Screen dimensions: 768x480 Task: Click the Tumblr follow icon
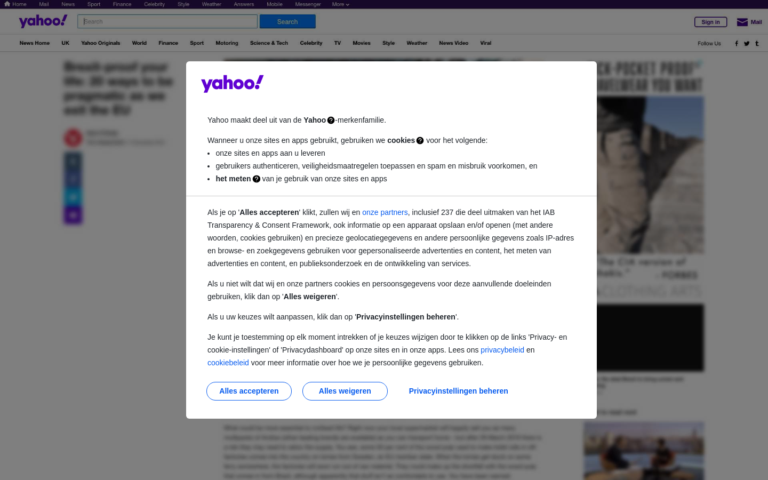[x=757, y=44]
